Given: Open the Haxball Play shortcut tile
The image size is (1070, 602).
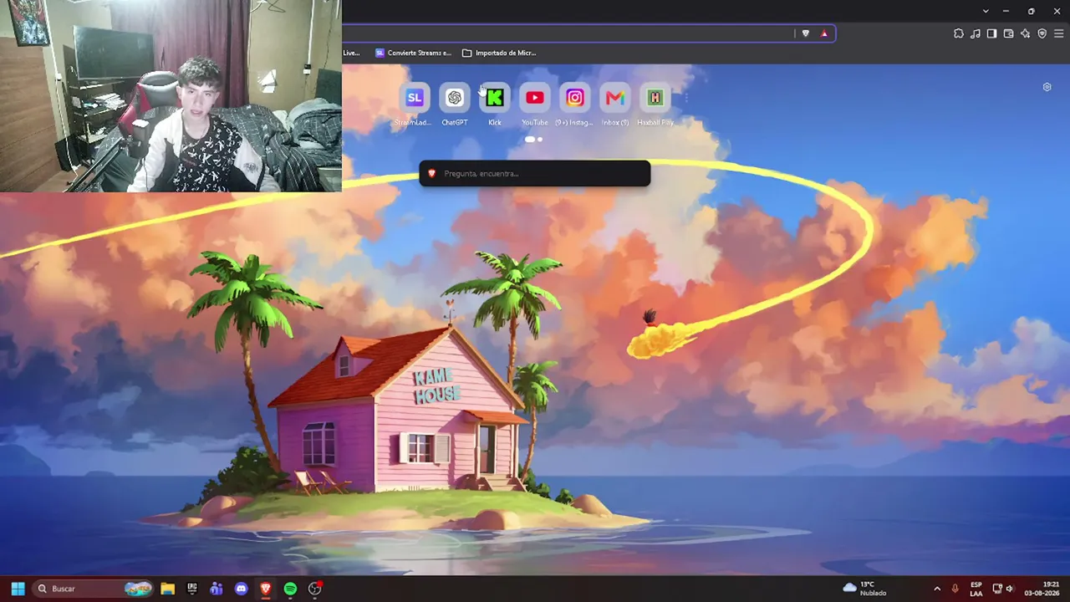Looking at the screenshot, I should (655, 98).
